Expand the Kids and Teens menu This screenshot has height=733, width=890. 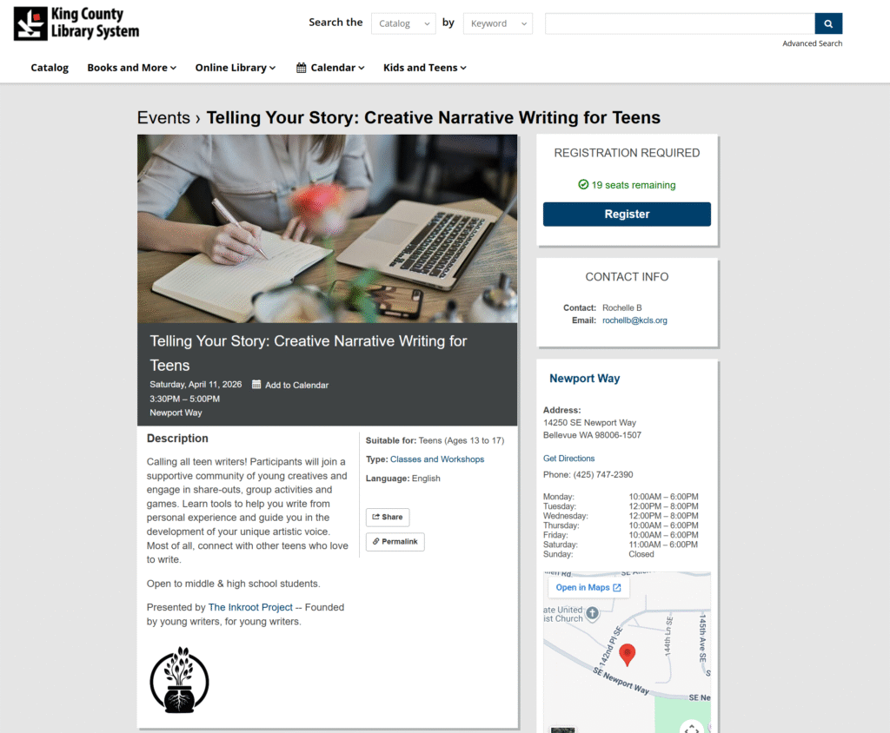[x=424, y=68]
